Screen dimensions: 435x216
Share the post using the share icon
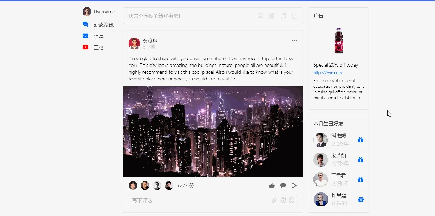click(294, 186)
